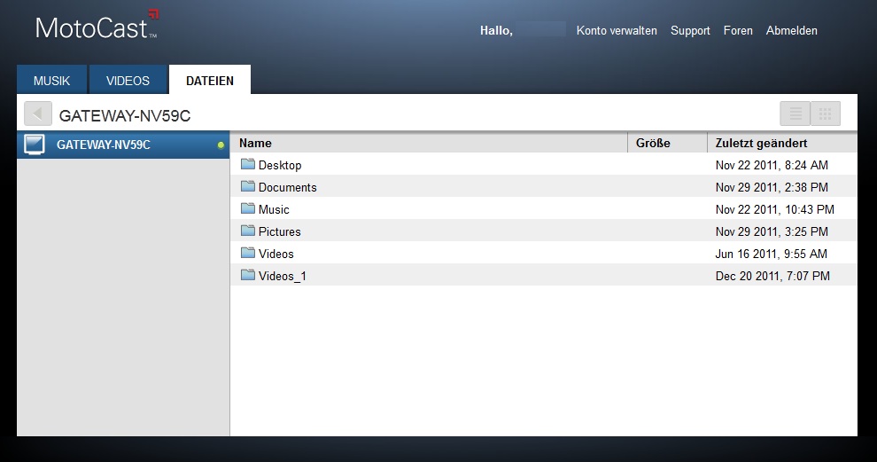The width and height of the screenshot is (877, 462).
Task: Switch to grid view layout
Action: [x=825, y=114]
